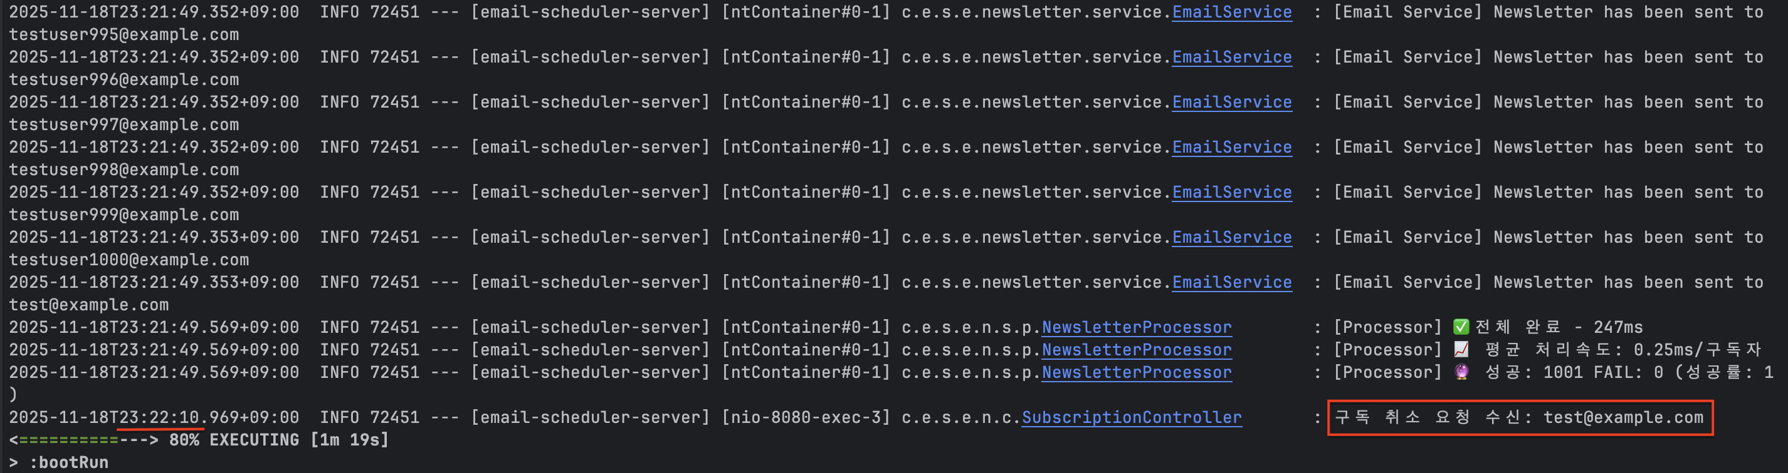Image resolution: width=1788 pixels, height=473 pixels.
Task: Open EmailService link for the testuser996 log entry
Action: pyautogui.click(x=1231, y=58)
